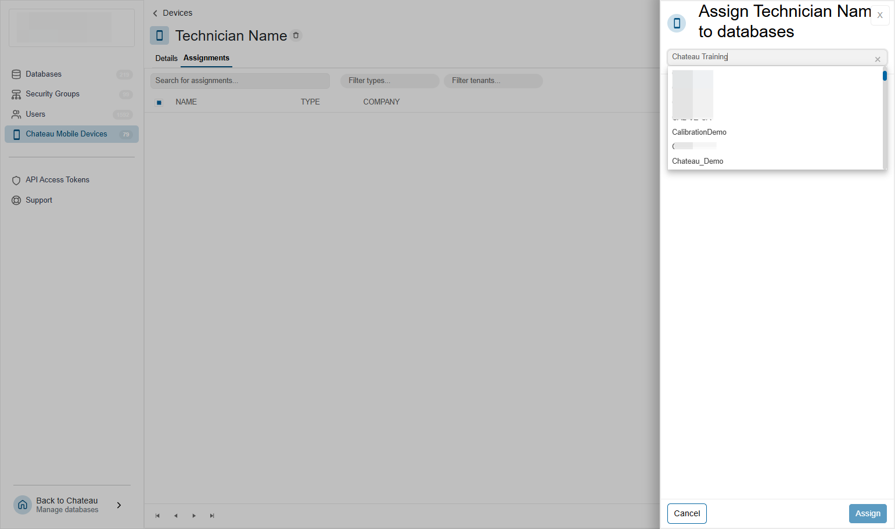Go to first page of assignments
895x529 pixels.
[x=157, y=516]
